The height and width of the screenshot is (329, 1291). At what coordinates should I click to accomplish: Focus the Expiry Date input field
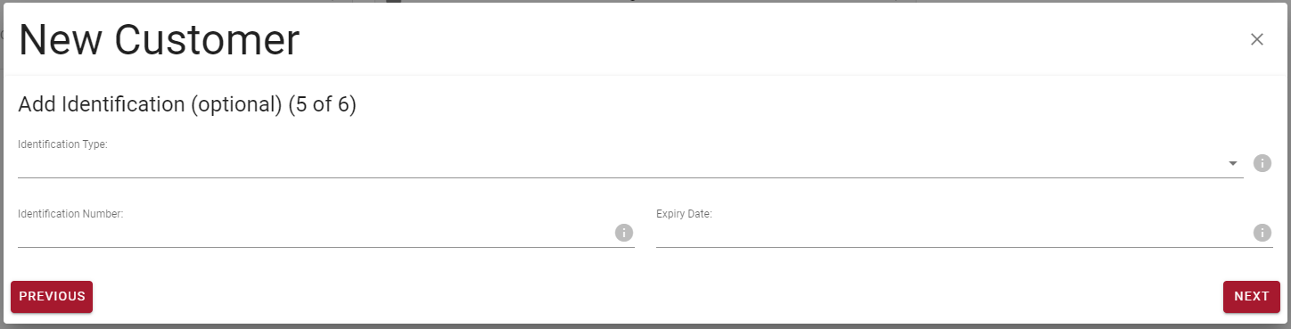click(x=953, y=234)
